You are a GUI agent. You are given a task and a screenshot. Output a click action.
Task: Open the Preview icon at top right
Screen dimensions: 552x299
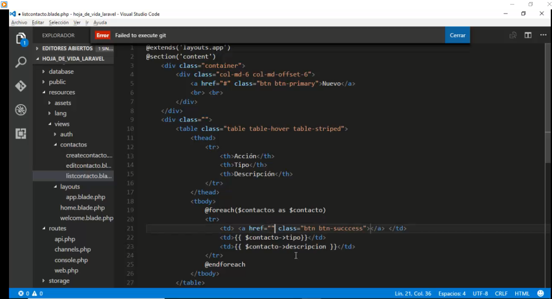tap(512, 35)
